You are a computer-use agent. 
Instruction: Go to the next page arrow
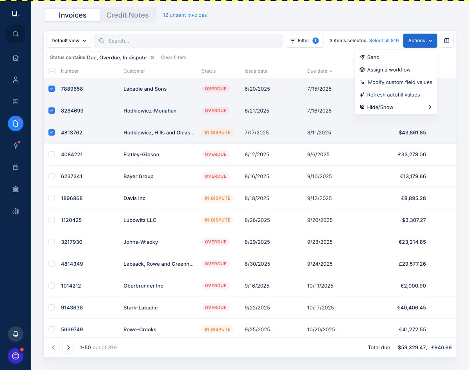pos(68,347)
